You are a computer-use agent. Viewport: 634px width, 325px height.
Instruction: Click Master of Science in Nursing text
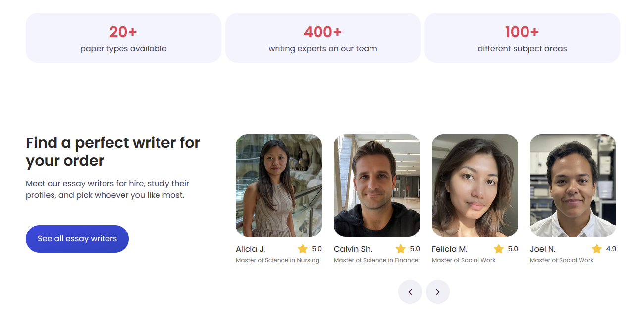tap(277, 260)
